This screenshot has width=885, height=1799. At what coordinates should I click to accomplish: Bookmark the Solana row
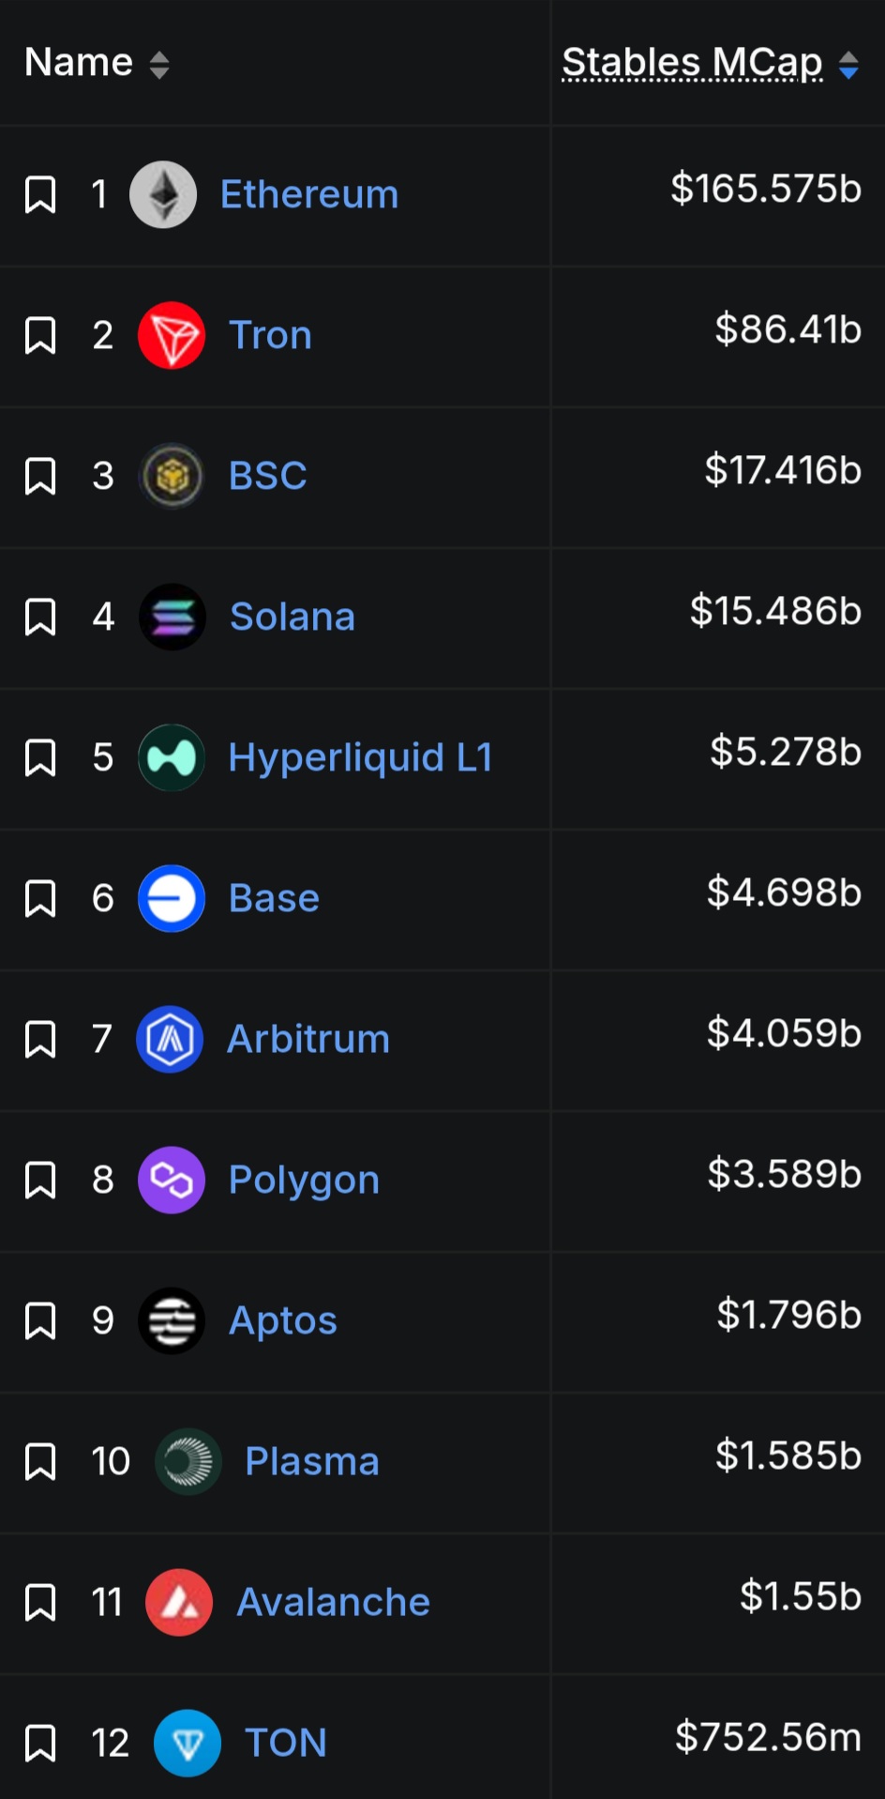tap(40, 617)
